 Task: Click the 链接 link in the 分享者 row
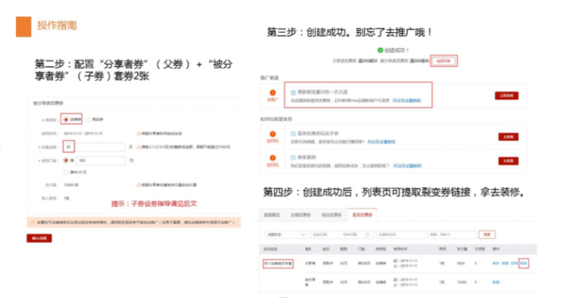click(x=523, y=263)
